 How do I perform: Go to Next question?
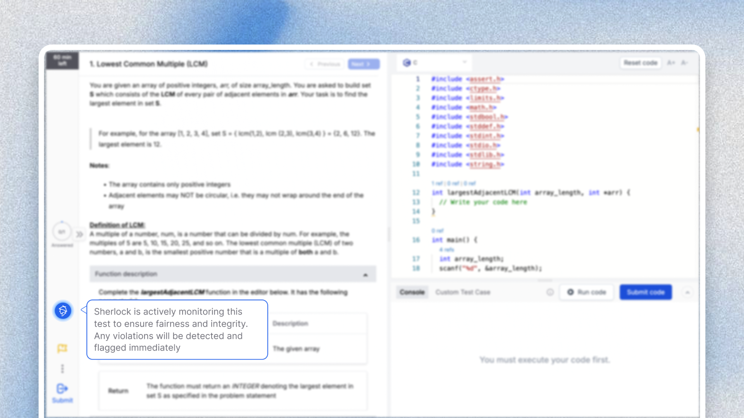pos(363,64)
